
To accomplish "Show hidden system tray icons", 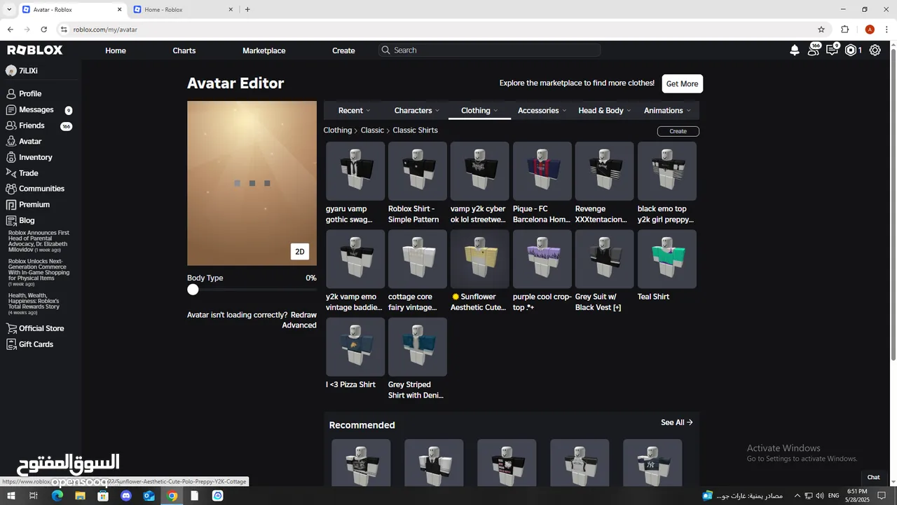I will 797,496.
